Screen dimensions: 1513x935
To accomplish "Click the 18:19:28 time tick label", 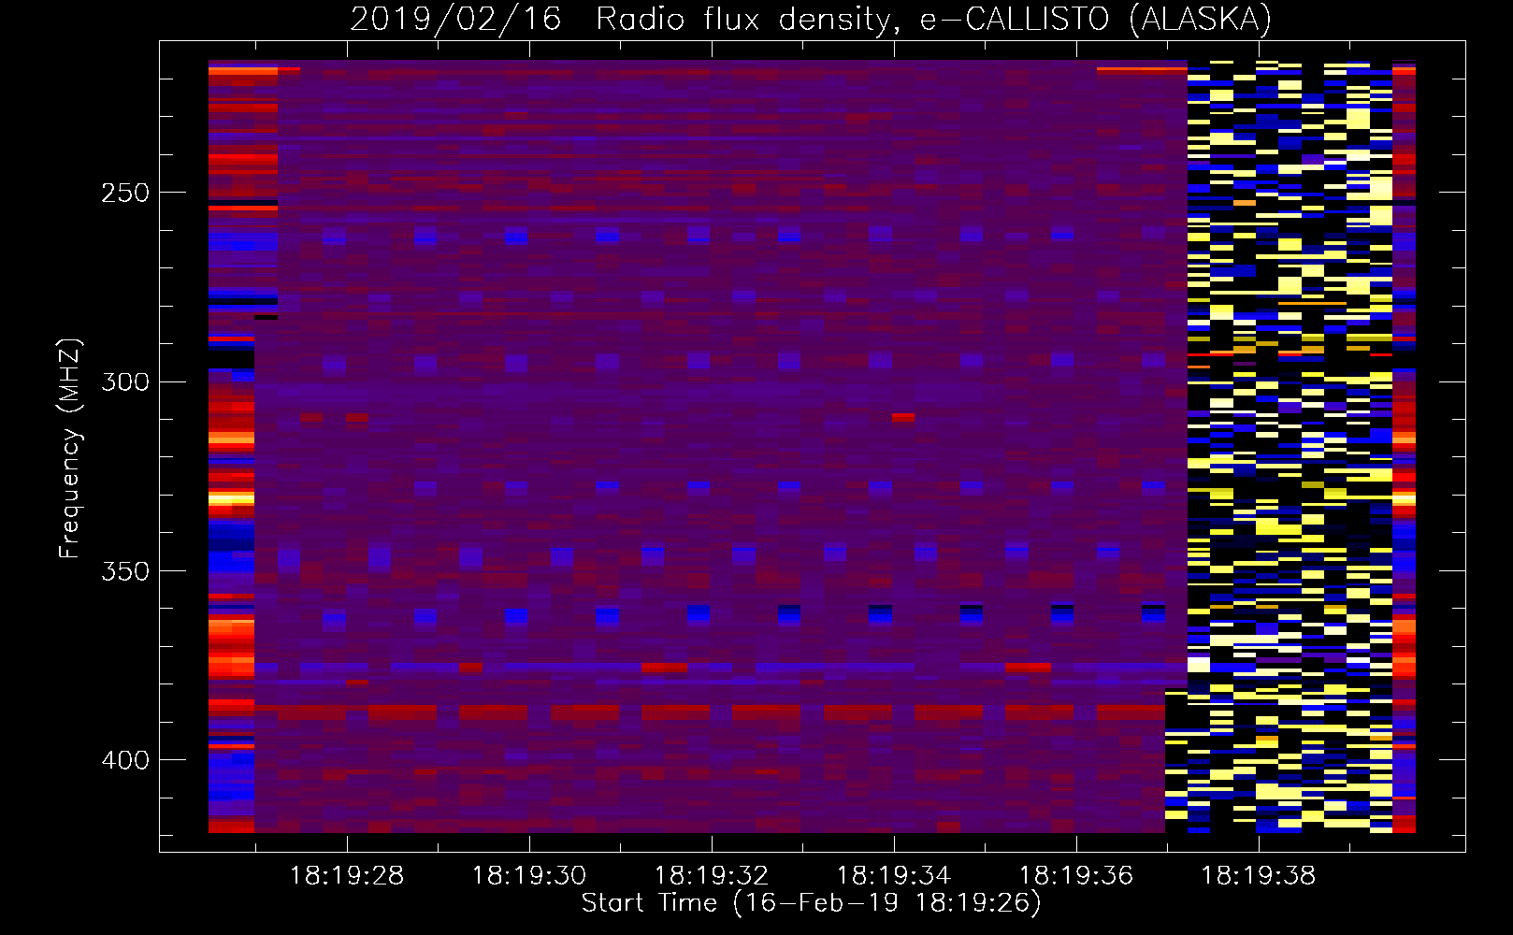I will click(347, 875).
